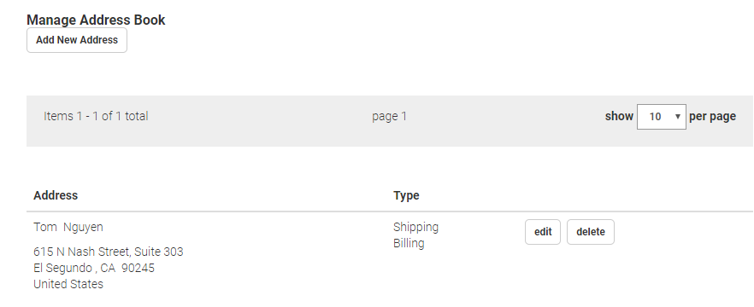Click the Shipping type label
754x307 pixels.
coord(415,227)
